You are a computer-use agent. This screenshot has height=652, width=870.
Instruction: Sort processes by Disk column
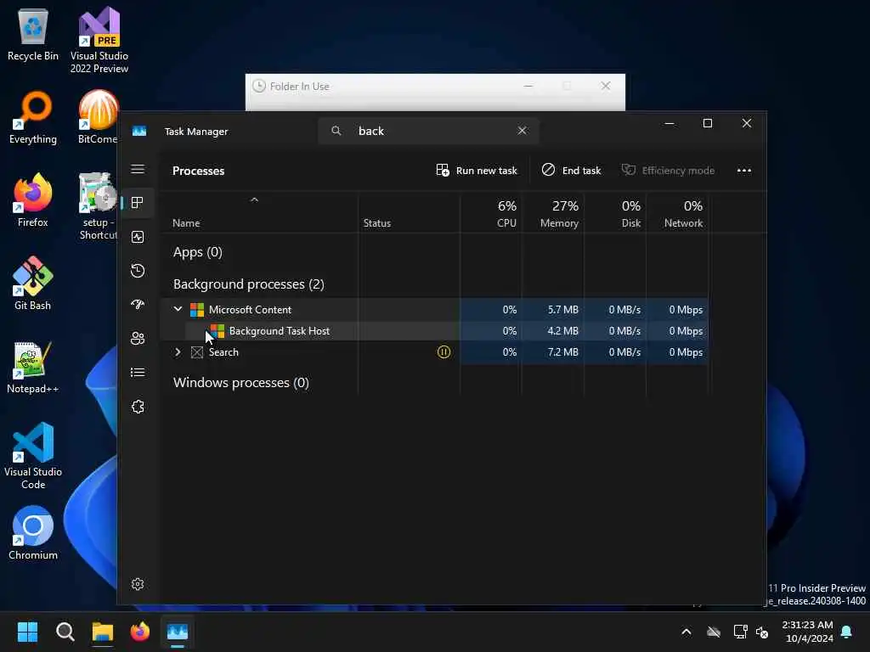(x=631, y=214)
